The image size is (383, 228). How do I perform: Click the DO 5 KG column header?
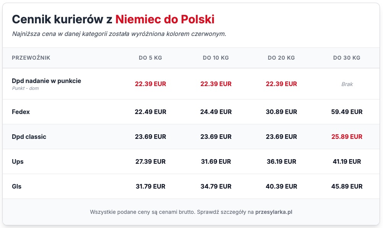(150, 58)
